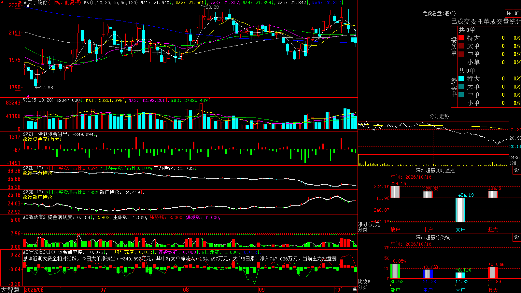The height and width of the screenshot is (293, 521).
Task: Switch the order panel to 柱 bar view
Action: (x=509, y=13)
